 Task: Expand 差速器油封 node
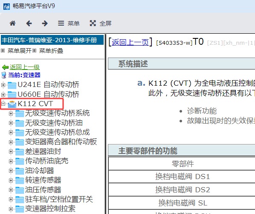coord(11,152)
